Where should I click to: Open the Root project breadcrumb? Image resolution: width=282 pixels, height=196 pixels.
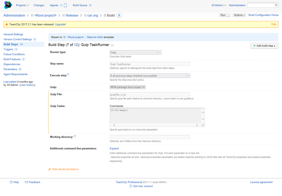[x=45, y=15]
